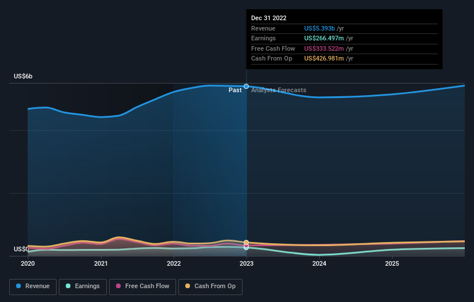This screenshot has height=302, width=474.
Task: Click the US$426.981m cash from op value
Action: click(x=324, y=59)
